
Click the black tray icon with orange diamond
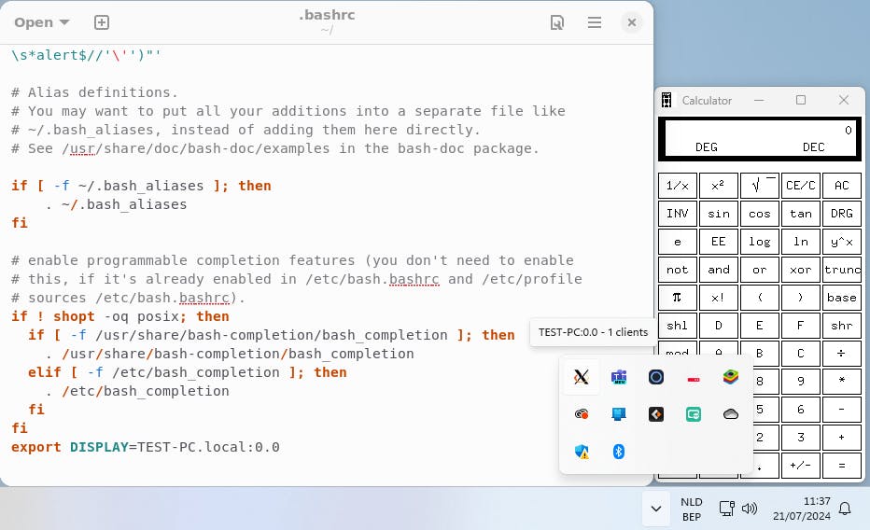pyautogui.click(x=656, y=414)
